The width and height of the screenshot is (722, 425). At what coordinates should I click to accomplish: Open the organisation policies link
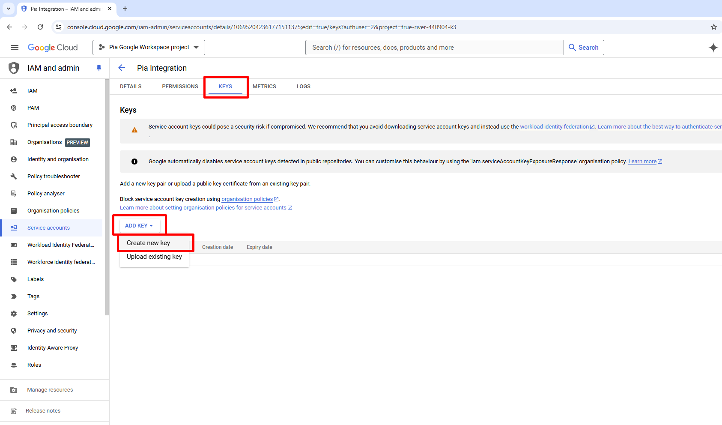(250, 199)
